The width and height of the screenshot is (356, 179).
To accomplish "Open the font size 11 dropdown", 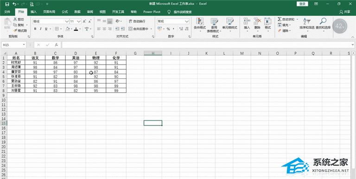I will click(x=79, y=21).
